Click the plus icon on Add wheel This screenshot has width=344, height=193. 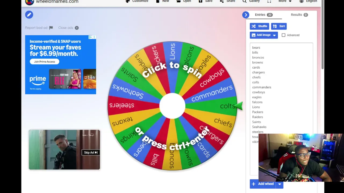(253, 184)
